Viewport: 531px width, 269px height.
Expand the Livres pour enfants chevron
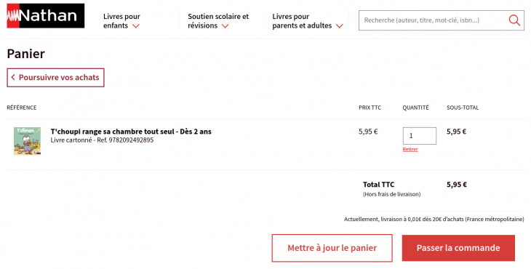(136, 26)
